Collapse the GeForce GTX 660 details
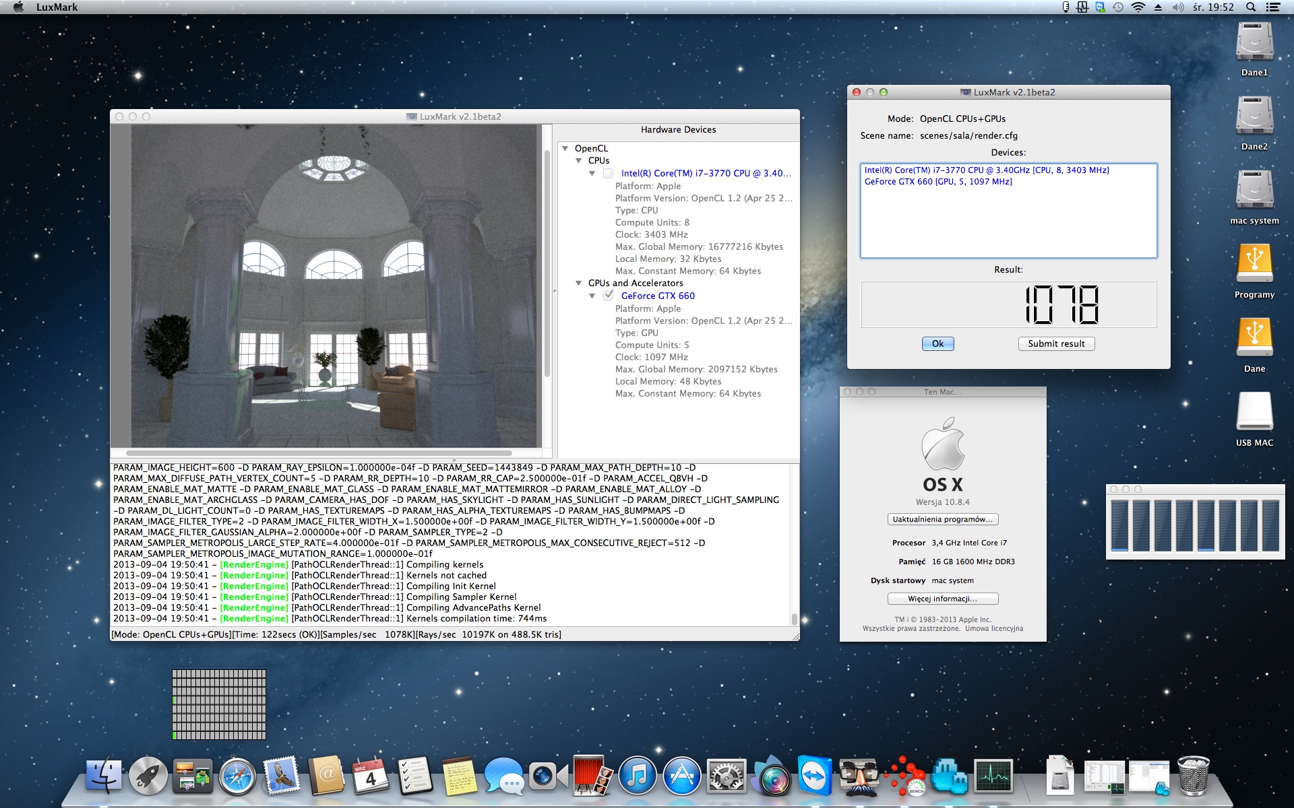The image size is (1294, 808). coord(592,296)
